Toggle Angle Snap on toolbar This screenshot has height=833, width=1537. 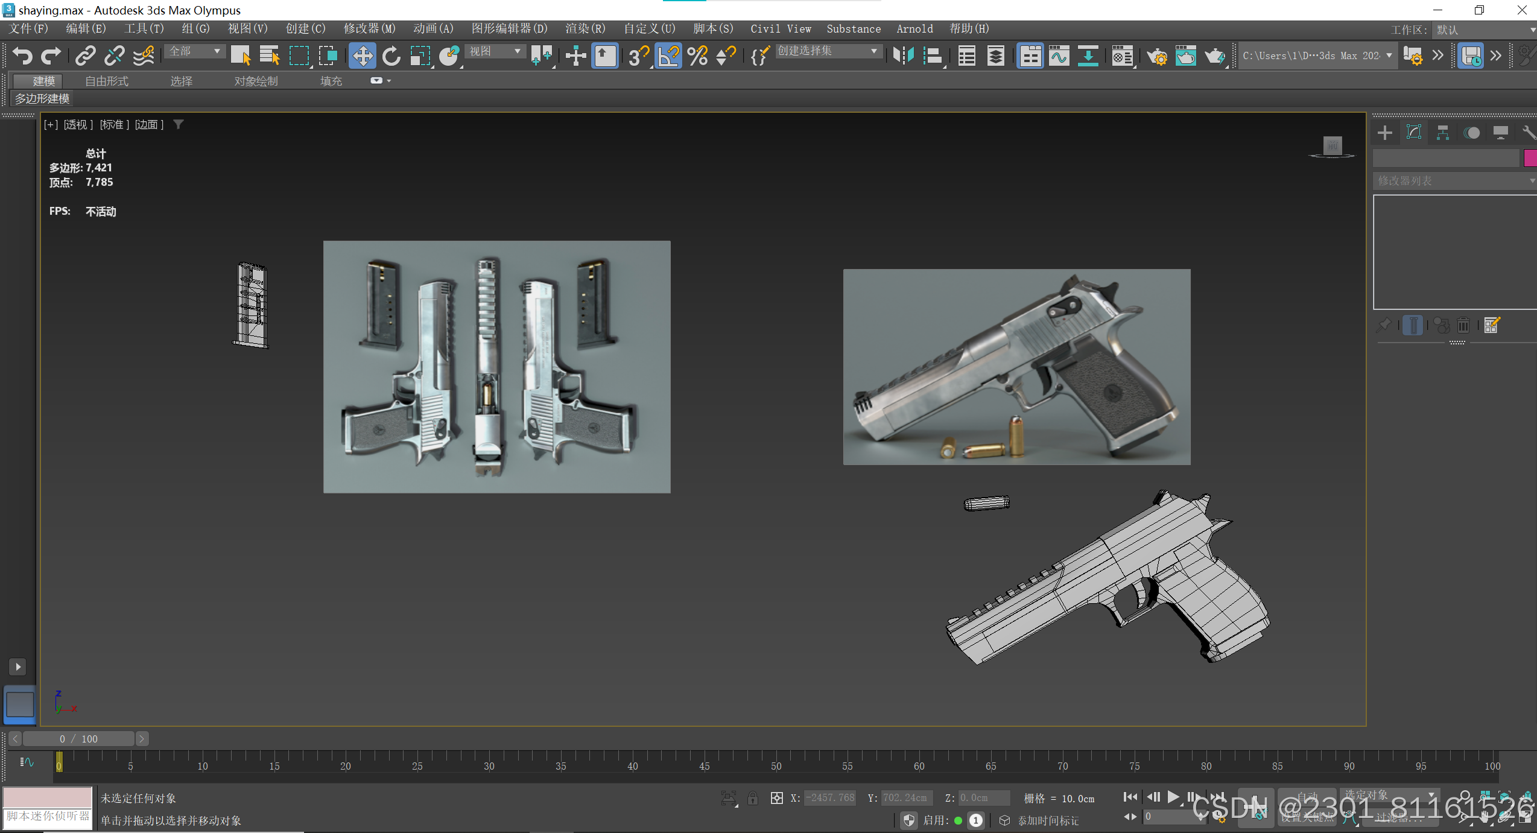point(668,56)
